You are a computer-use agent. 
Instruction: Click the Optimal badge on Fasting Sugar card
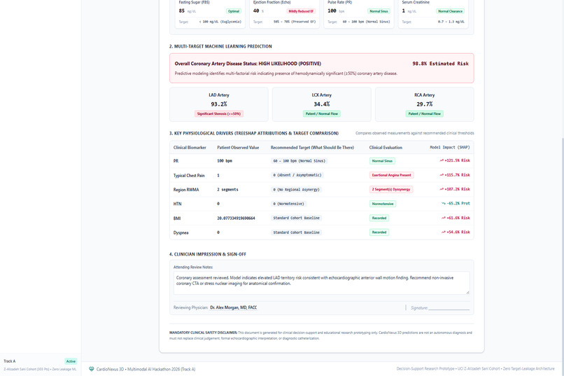tap(234, 11)
